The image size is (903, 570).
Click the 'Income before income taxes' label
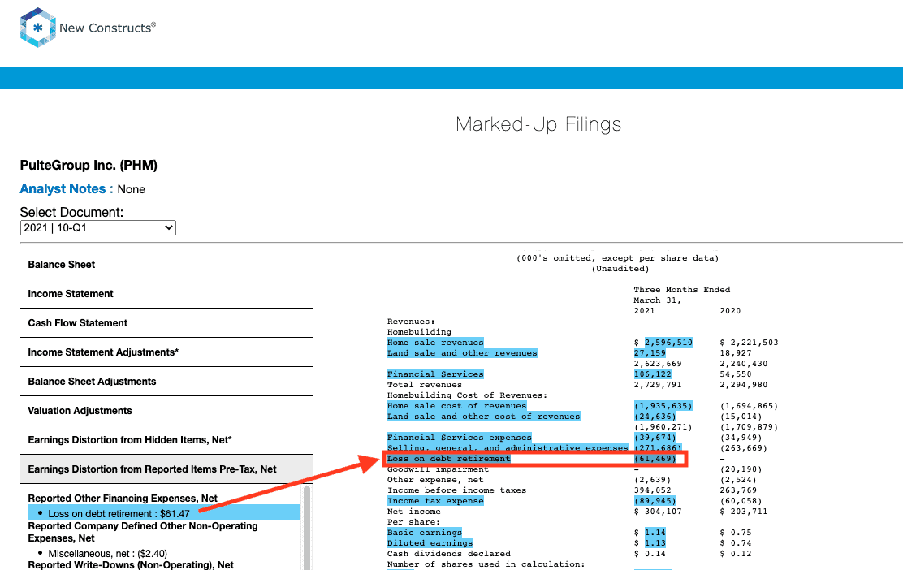456,490
